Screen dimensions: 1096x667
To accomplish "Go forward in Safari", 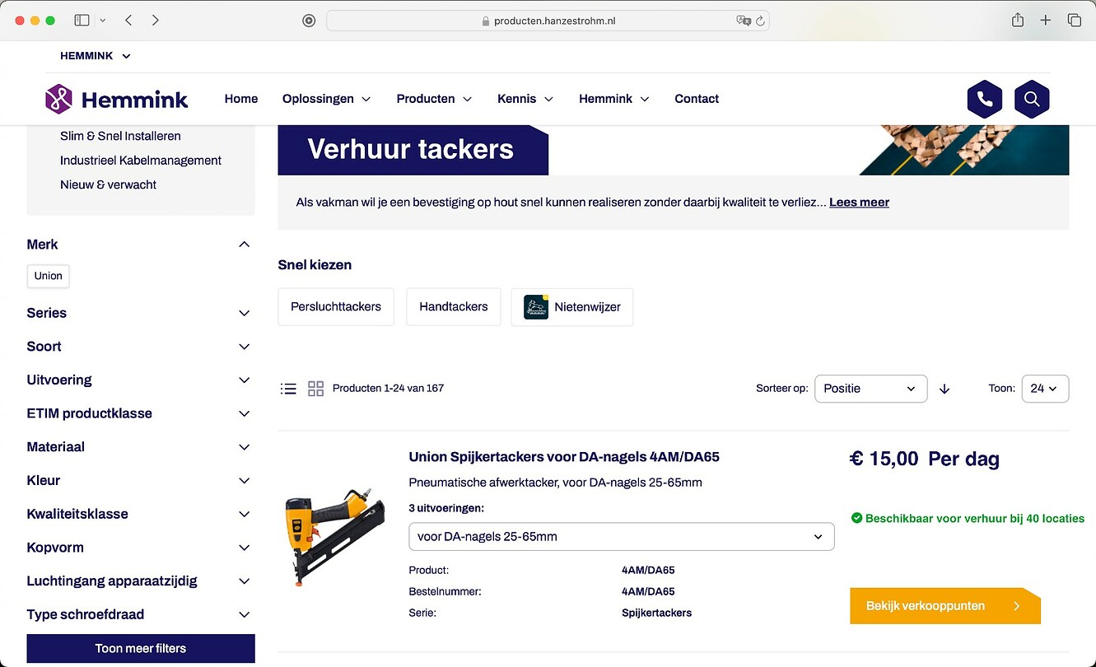I will [156, 20].
